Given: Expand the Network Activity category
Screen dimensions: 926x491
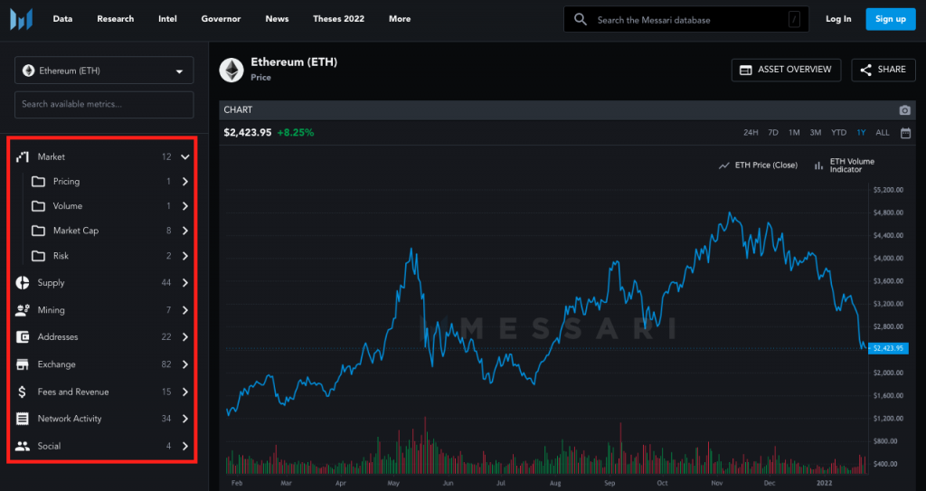Looking at the screenshot, I should [184, 419].
